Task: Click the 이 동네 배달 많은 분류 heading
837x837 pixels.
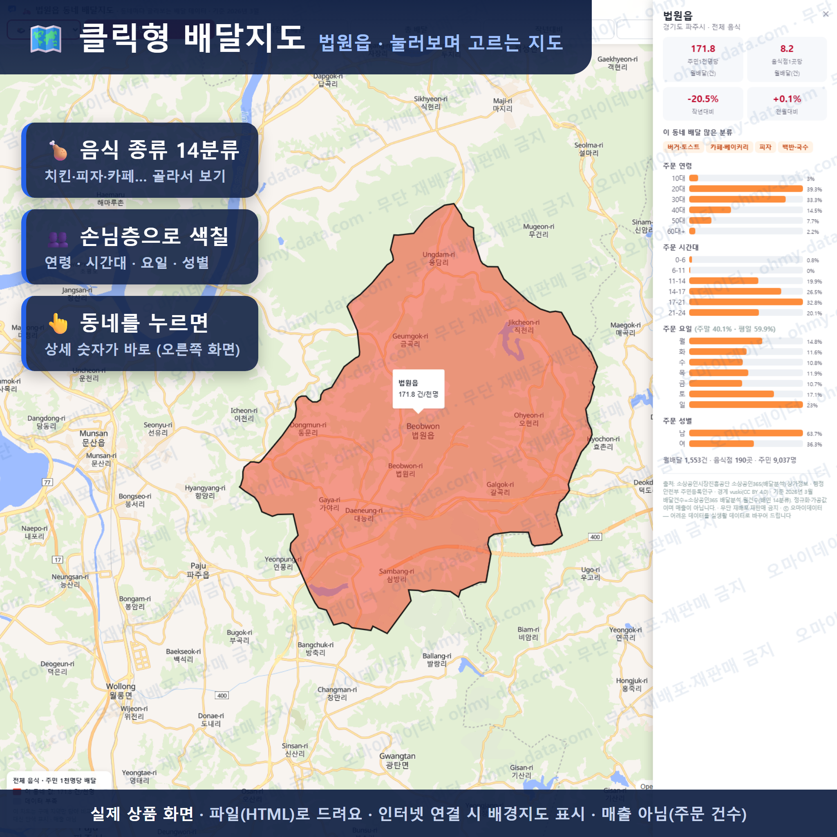Action: [x=698, y=132]
